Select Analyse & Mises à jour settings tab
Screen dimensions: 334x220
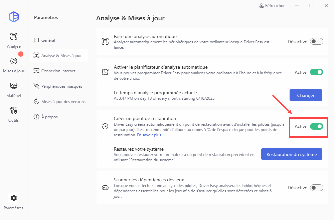click(x=59, y=55)
